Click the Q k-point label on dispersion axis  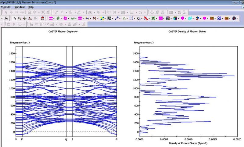66,139
